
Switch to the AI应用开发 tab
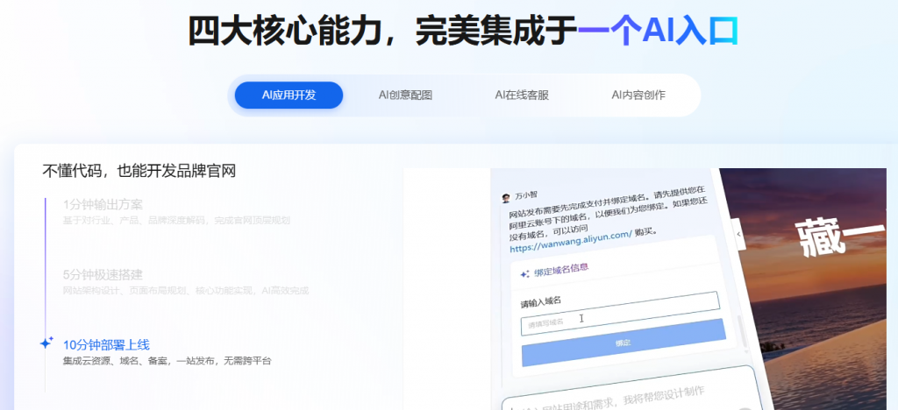(289, 95)
